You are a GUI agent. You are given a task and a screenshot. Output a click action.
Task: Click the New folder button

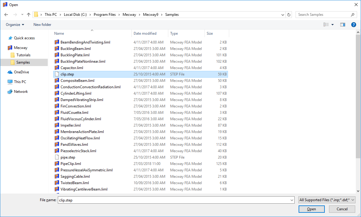42,25
